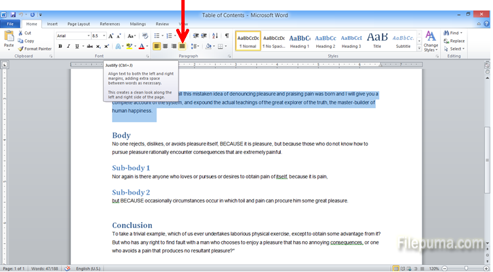The width and height of the screenshot is (493, 272).
Task: Cut the selected text
Action: (x=27, y=33)
